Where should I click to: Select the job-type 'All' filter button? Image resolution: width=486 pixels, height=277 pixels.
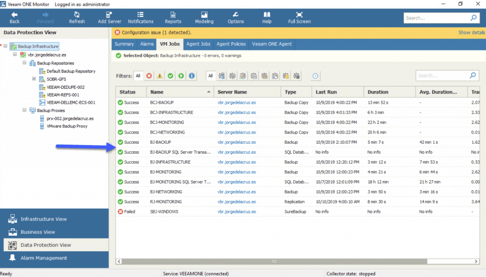[210, 76]
